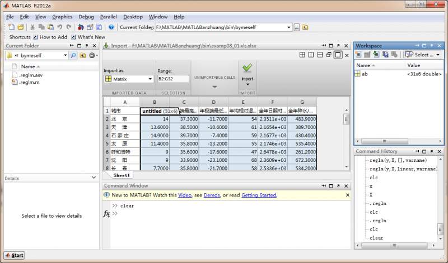
Task: Open the Profiler toolbar icon
Action: (99, 27)
